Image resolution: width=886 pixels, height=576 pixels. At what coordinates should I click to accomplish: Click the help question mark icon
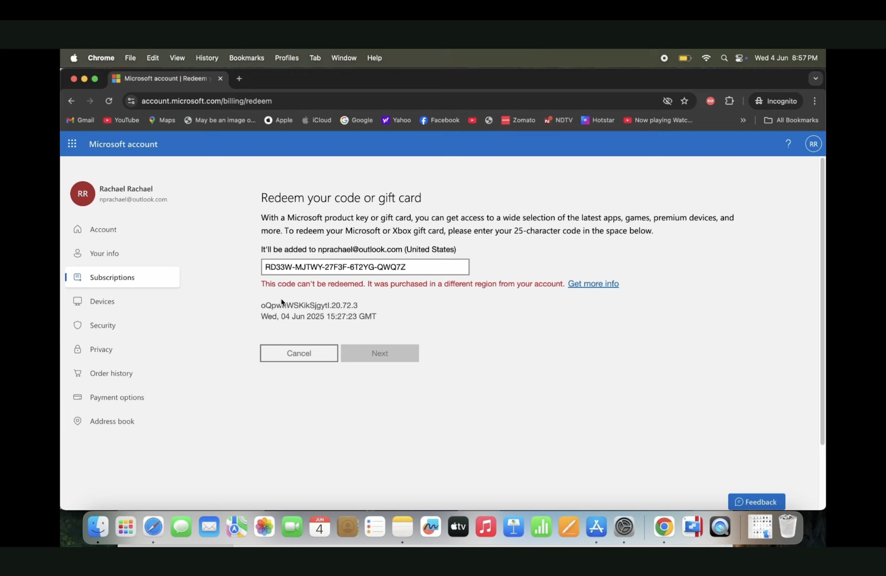click(788, 144)
